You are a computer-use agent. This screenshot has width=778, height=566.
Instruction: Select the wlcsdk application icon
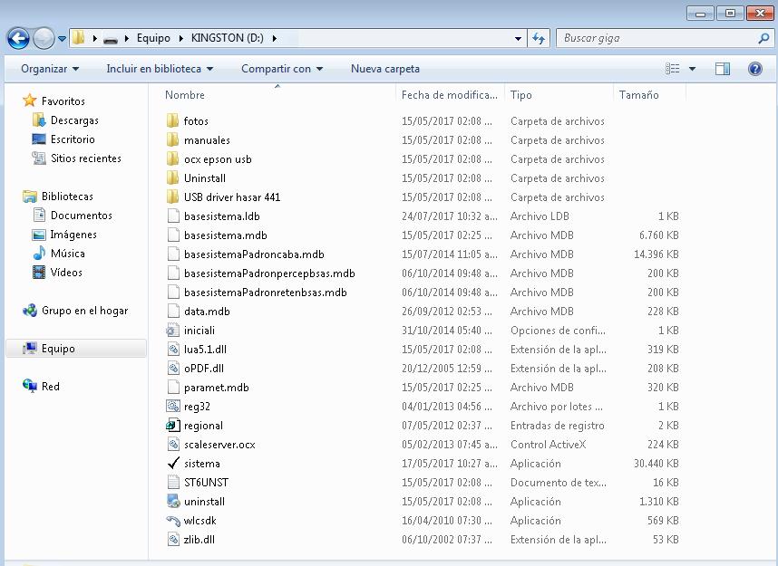(x=172, y=521)
